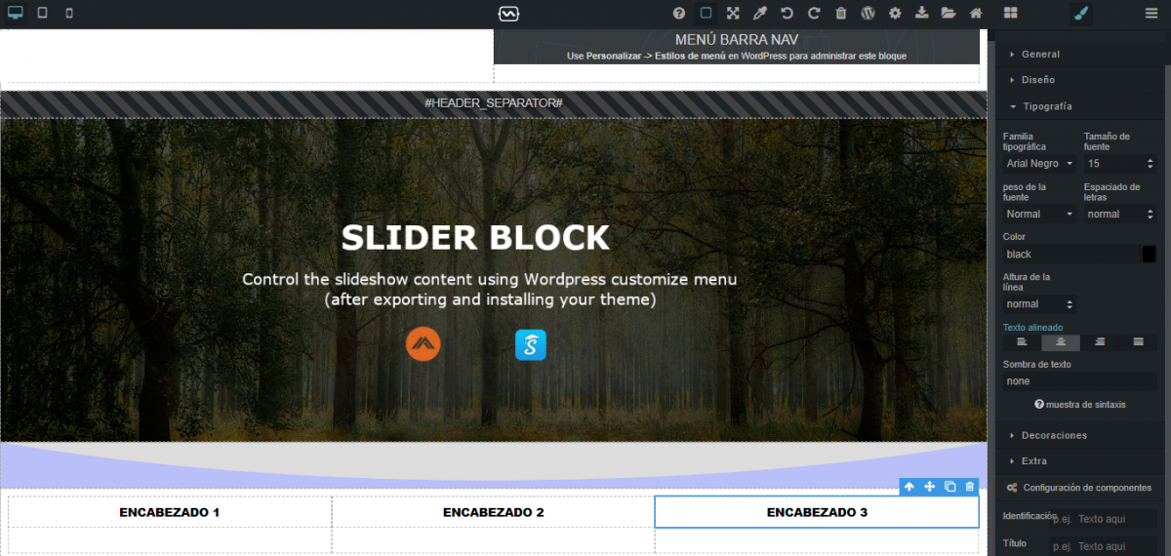
Task: Click the undo arrow icon
Action: (x=787, y=14)
